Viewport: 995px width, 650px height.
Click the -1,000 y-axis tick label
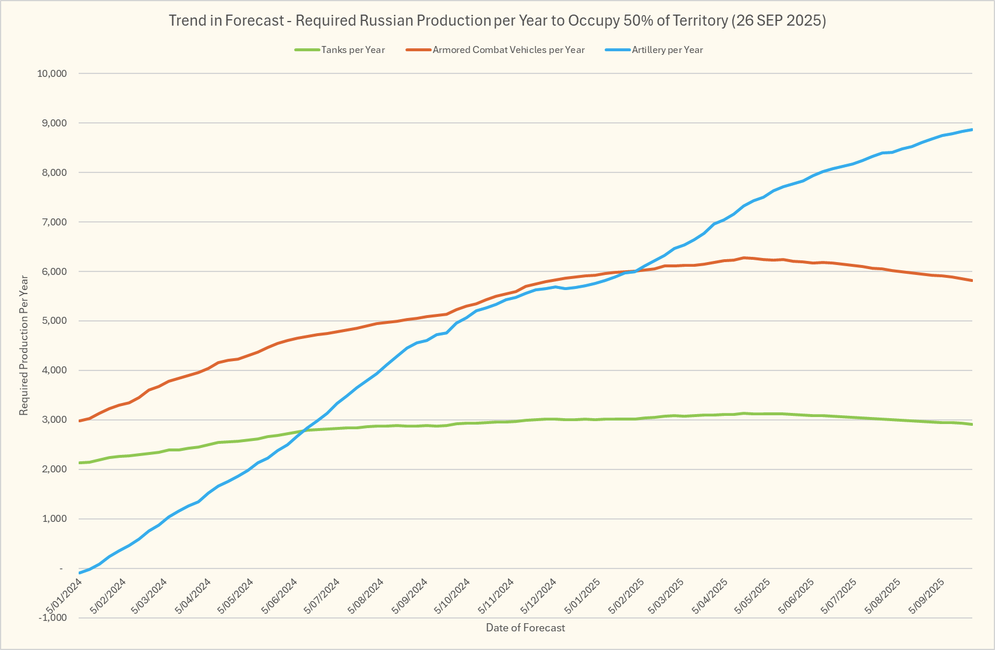click(x=53, y=618)
